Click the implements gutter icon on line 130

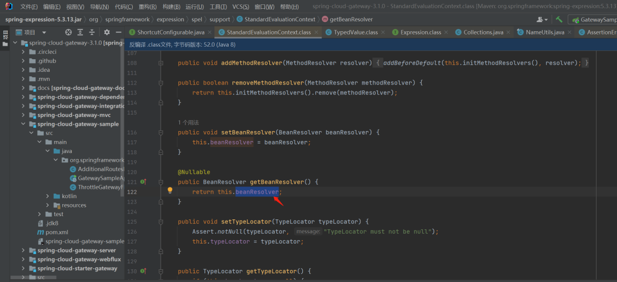coord(143,271)
